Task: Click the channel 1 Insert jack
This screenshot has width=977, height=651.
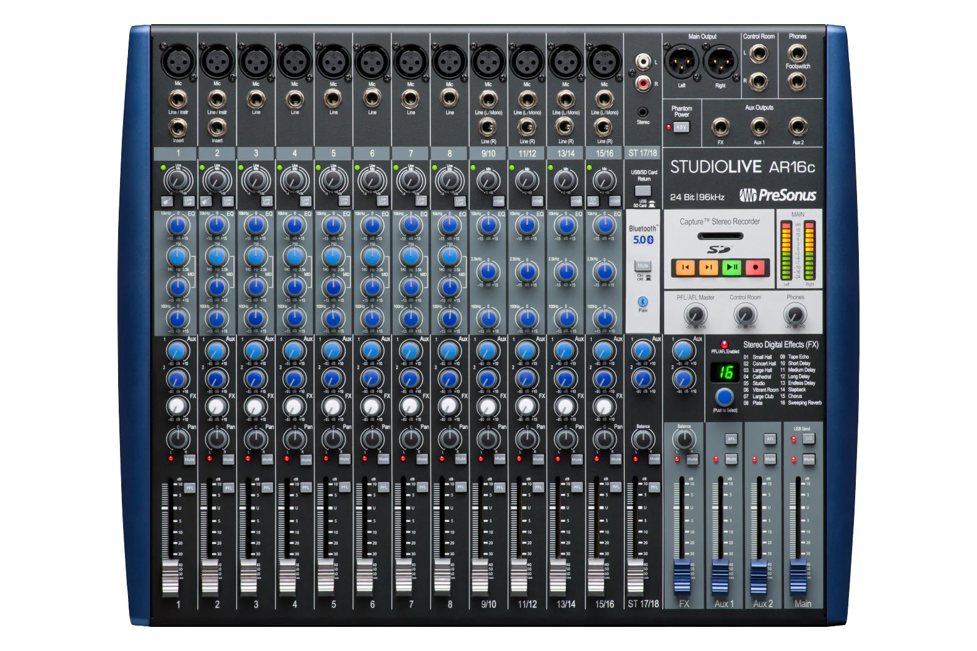Action: click(178, 127)
